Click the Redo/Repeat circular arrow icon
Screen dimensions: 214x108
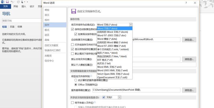pos(18,2)
